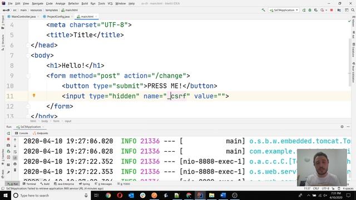This screenshot has width=356, height=200.
Task: Click the rerun icon in Run panel
Action: pos(8,133)
